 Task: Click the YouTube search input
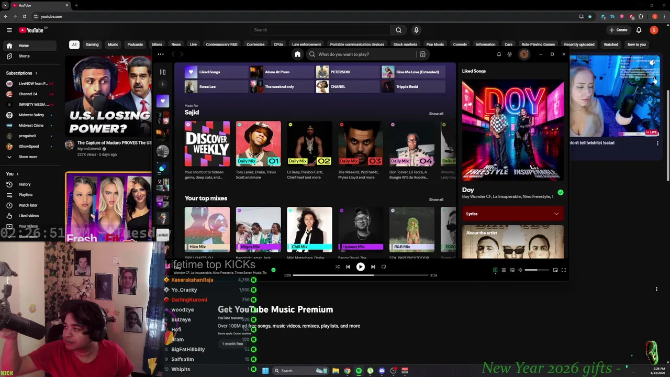[x=320, y=30]
